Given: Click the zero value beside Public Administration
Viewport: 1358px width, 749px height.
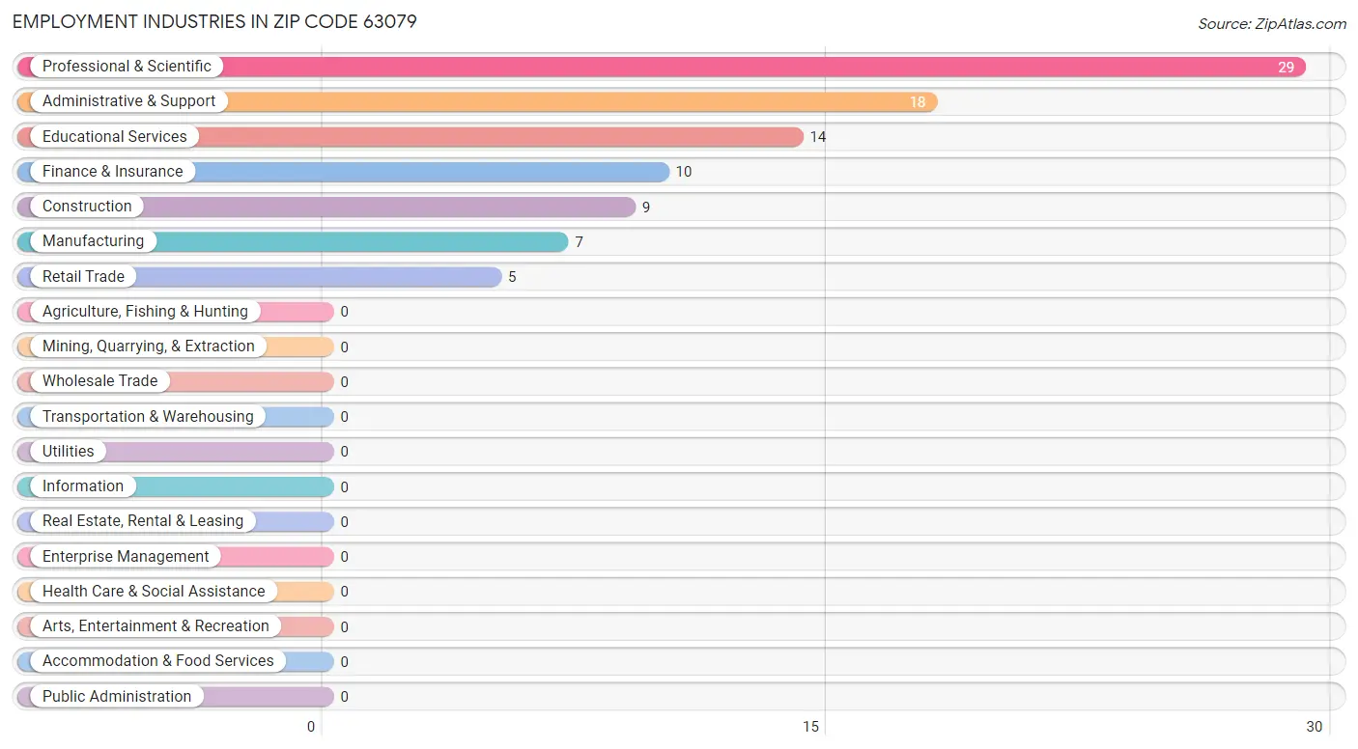Looking at the screenshot, I should (x=344, y=697).
